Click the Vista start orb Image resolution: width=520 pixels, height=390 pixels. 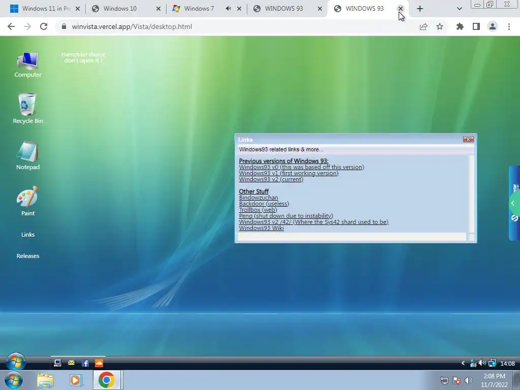pos(16,362)
